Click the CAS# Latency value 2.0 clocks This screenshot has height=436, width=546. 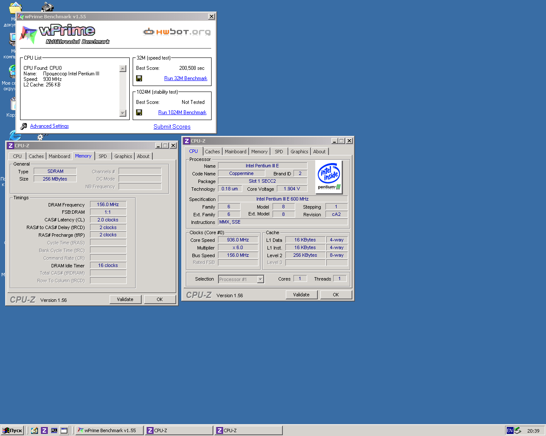(x=108, y=220)
